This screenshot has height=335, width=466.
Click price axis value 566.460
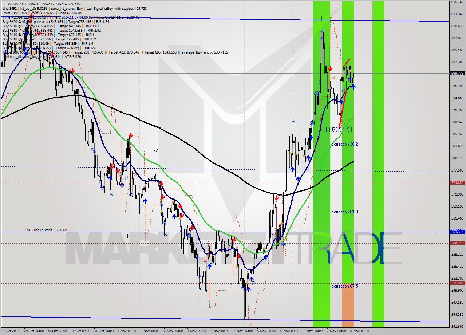[457, 218]
